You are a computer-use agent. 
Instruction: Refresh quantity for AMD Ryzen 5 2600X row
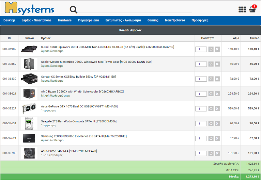[211, 94]
